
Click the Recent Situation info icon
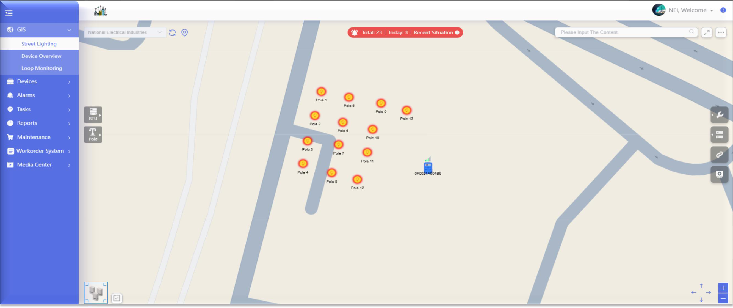tap(457, 32)
